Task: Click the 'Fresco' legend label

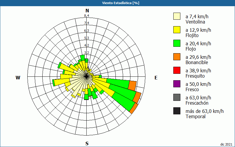Action: 192,90
